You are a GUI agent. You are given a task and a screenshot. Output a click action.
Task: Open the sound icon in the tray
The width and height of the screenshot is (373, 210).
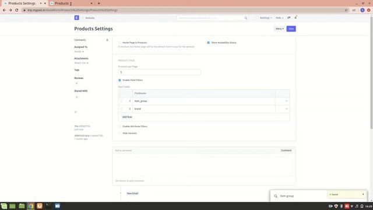pos(357,206)
